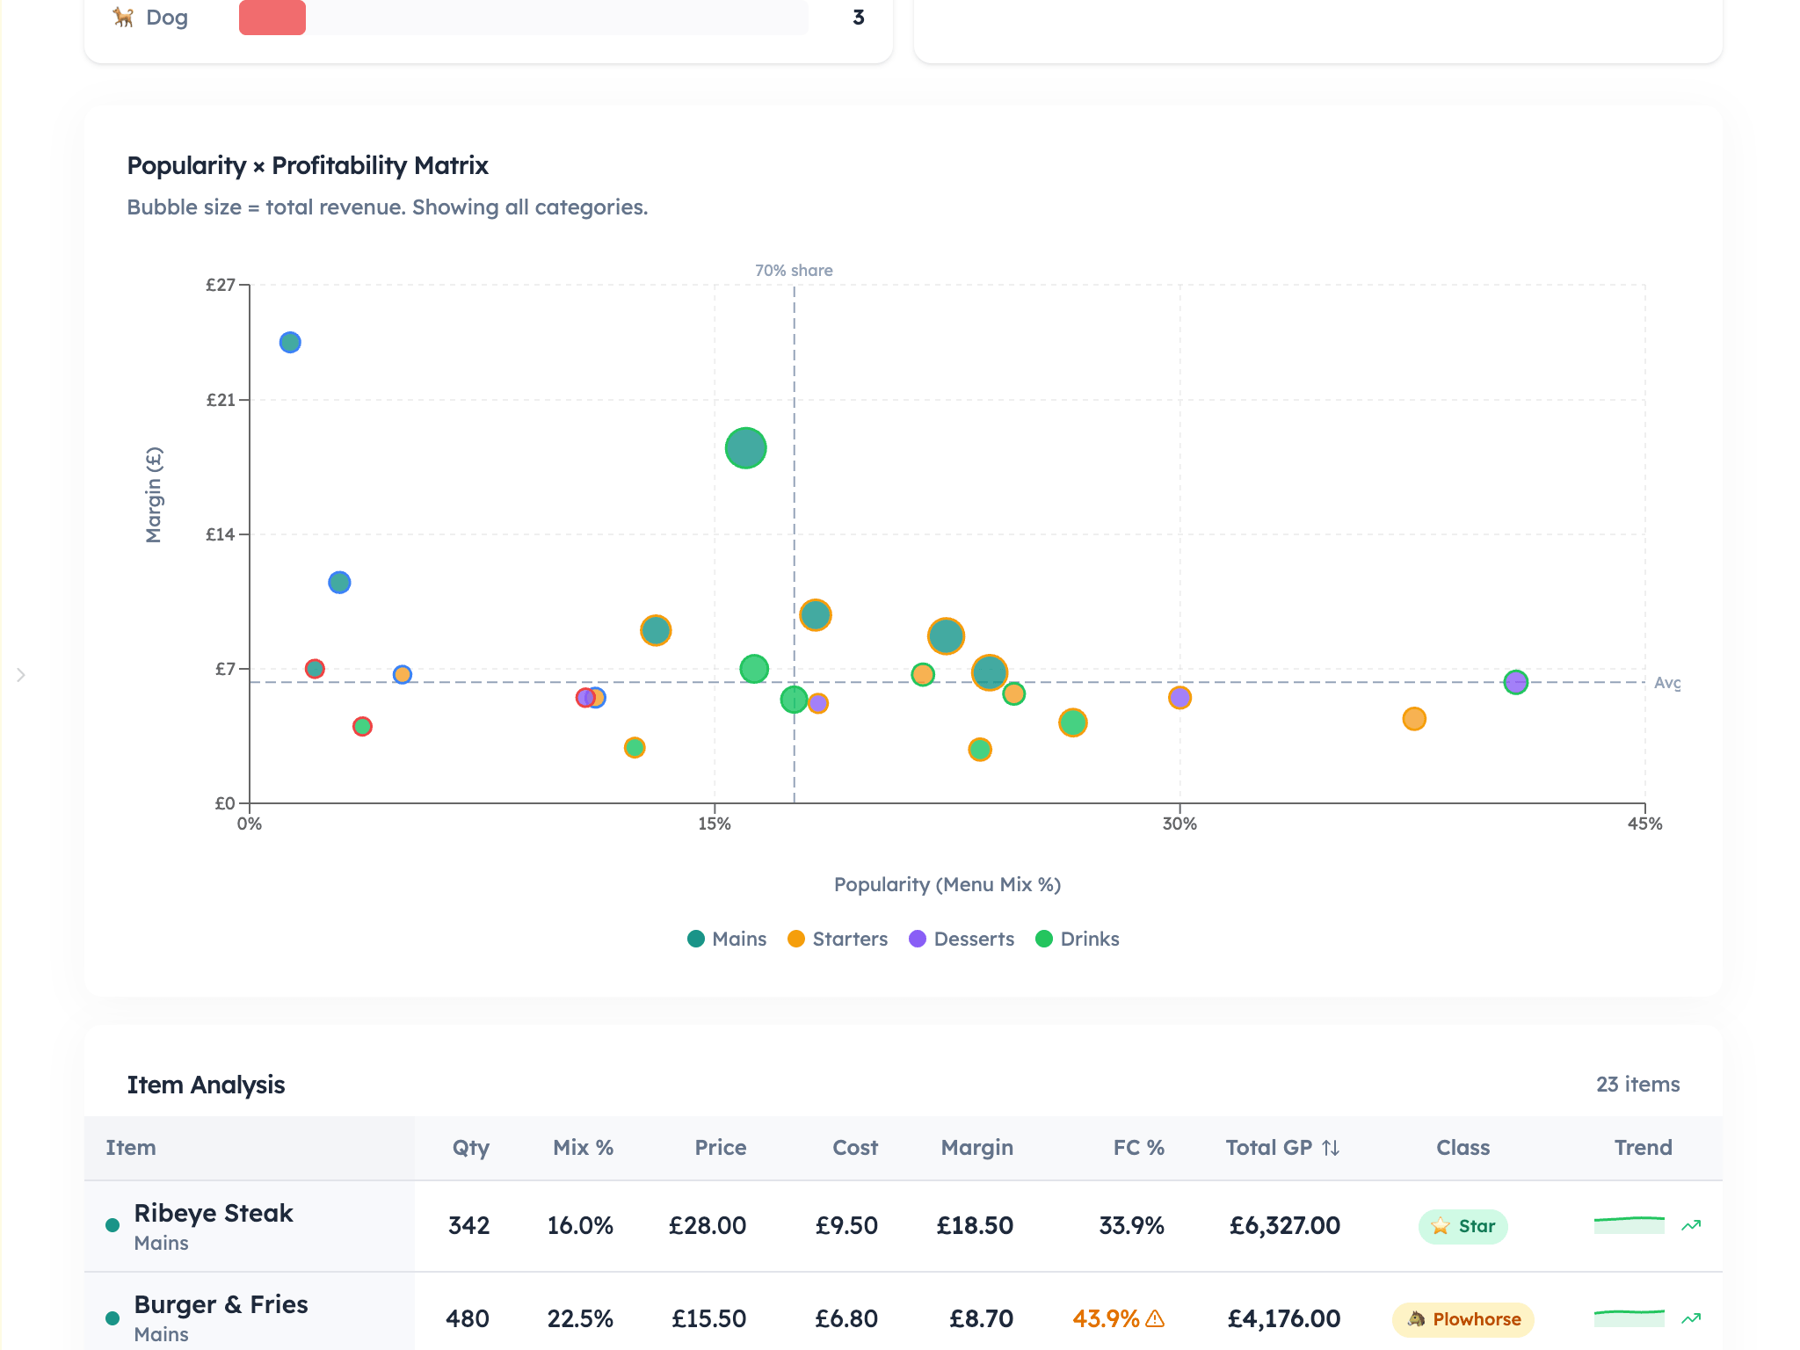Sort by the Trend column header
The height and width of the screenshot is (1350, 1800).
tap(1644, 1148)
